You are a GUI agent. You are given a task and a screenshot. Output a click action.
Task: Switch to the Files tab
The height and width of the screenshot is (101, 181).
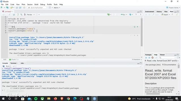166,12
